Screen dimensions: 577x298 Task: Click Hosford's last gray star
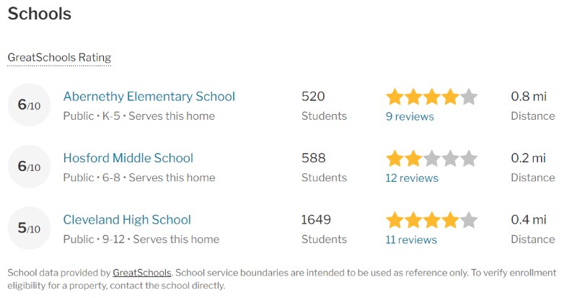[x=468, y=159]
